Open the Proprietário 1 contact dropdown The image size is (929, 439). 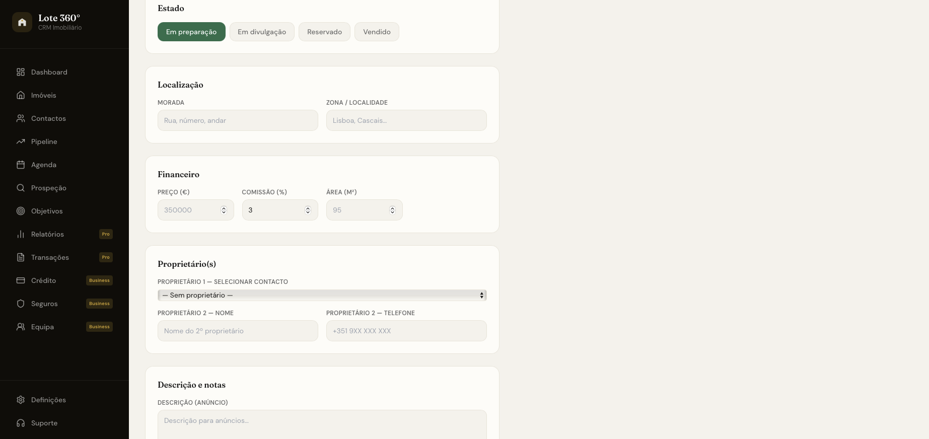click(322, 295)
